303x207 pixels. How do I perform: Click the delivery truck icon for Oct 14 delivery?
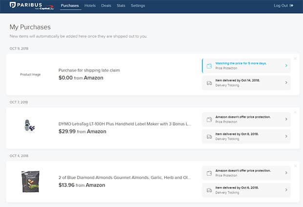[x=209, y=83]
